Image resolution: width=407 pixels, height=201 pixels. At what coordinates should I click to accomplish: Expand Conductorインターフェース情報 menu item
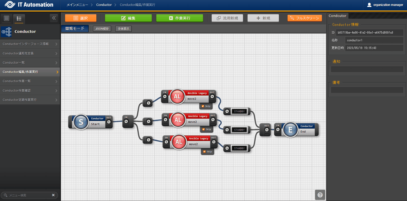tap(30, 44)
